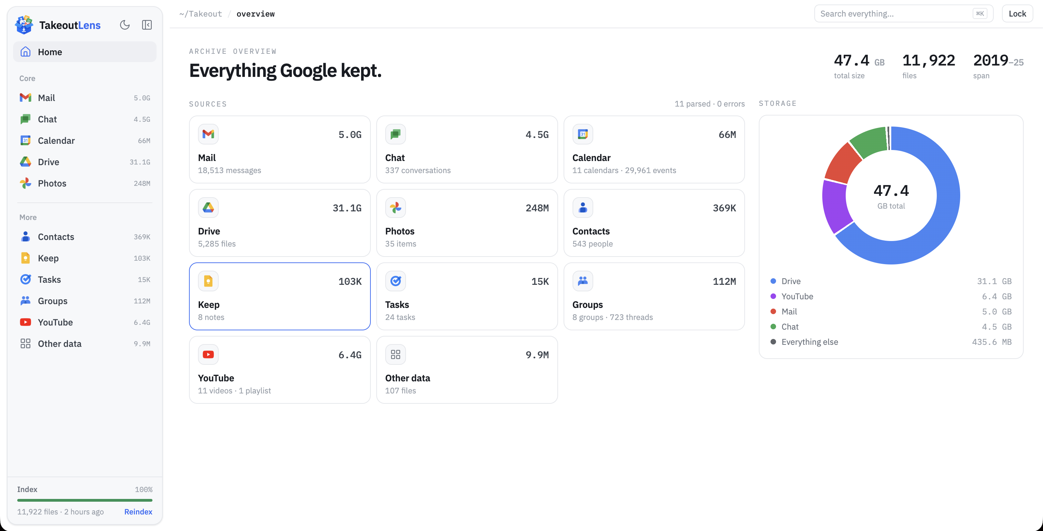Click the people icon on Groups card
The height and width of the screenshot is (531, 1043).
coord(583,281)
